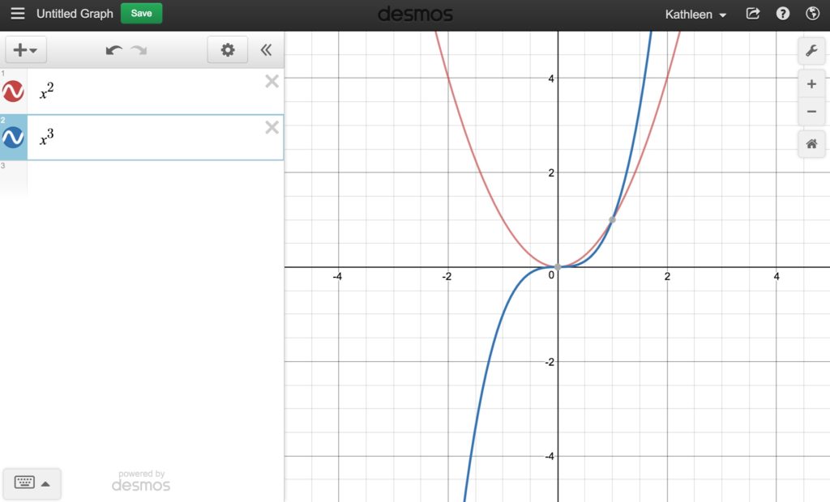Open the Add Item plus dropdown
830x502 pixels.
[x=26, y=50]
